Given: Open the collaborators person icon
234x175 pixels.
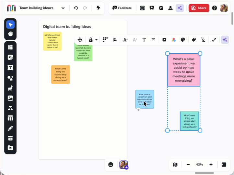Looking at the screenshot, I should point(170,8).
